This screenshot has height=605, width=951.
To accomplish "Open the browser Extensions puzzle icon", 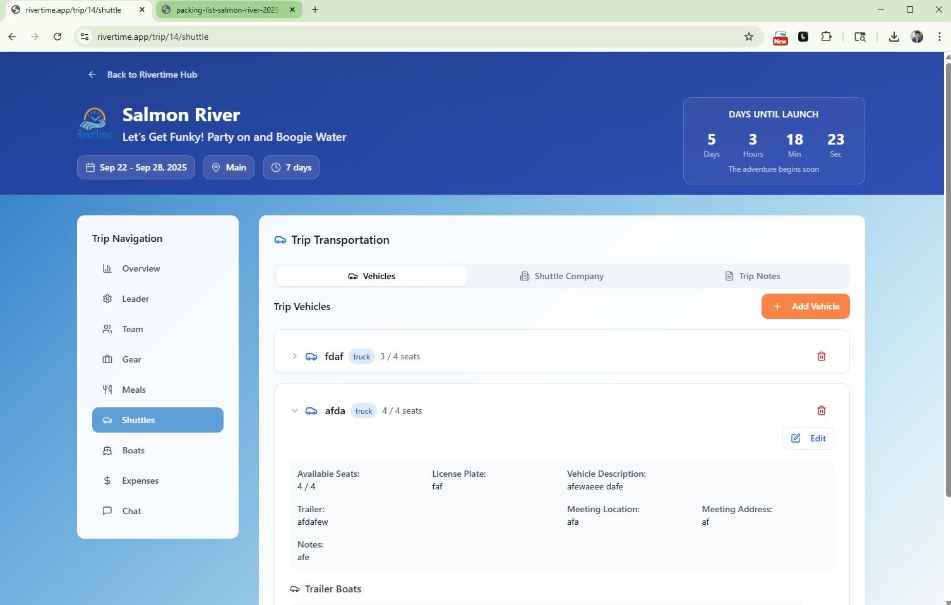I will 826,37.
